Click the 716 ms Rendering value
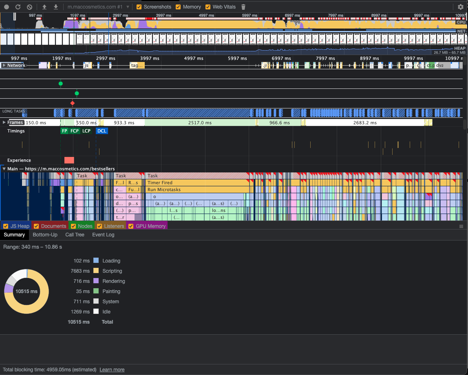 click(82, 281)
